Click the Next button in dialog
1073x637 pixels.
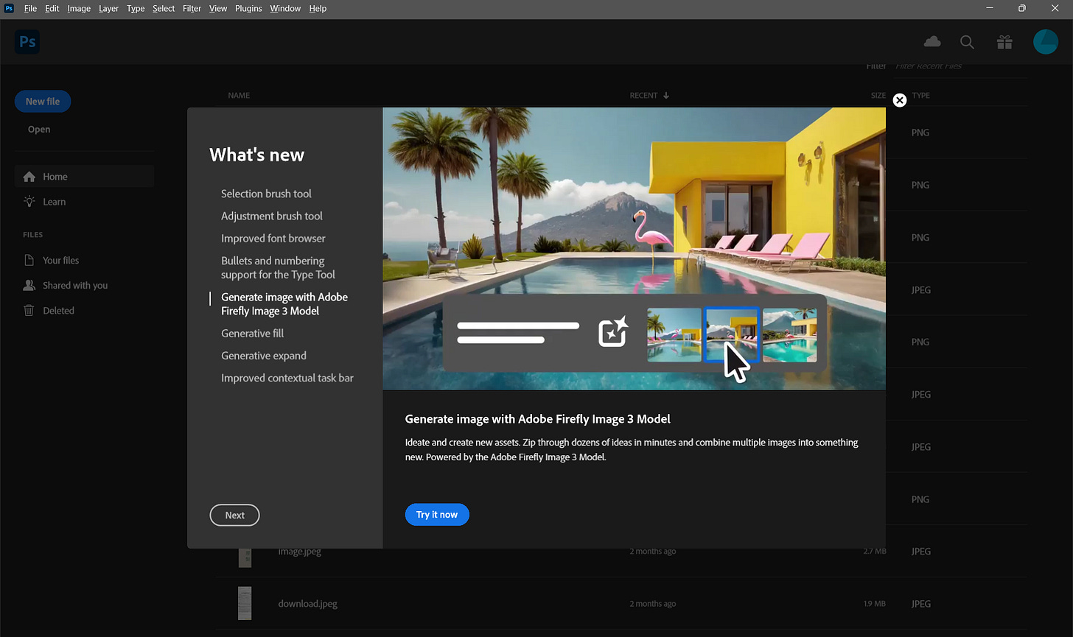(x=234, y=515)
